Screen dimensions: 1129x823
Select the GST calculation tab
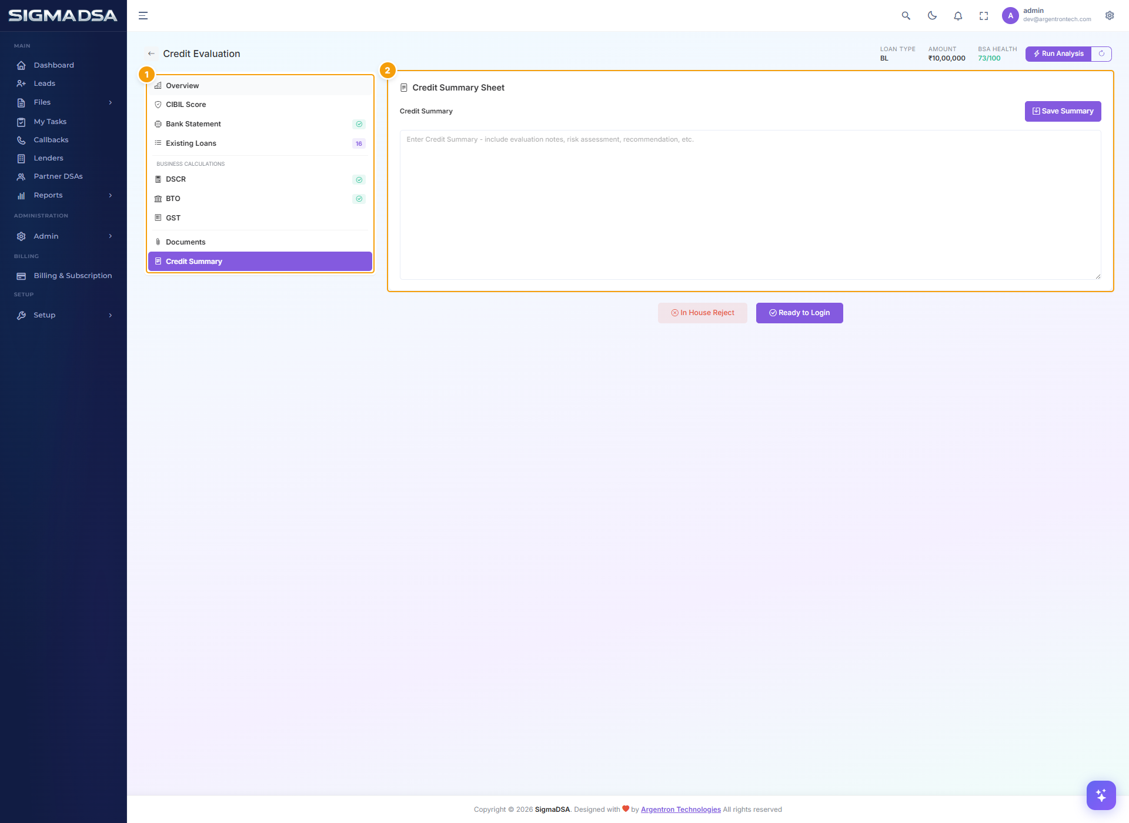tap(260, 218)
